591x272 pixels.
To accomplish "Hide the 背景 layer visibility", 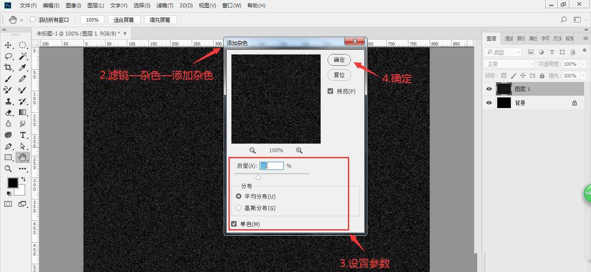I will point(488,102).
